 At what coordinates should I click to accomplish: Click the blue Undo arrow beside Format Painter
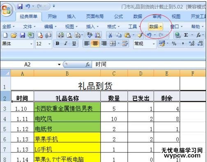(x=149, y=35)
